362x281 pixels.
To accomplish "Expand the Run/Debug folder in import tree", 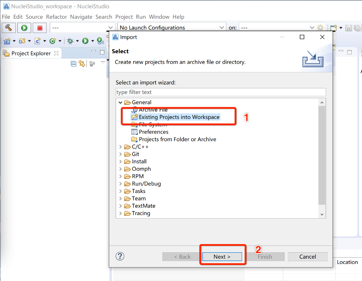I will pos(120,184).
